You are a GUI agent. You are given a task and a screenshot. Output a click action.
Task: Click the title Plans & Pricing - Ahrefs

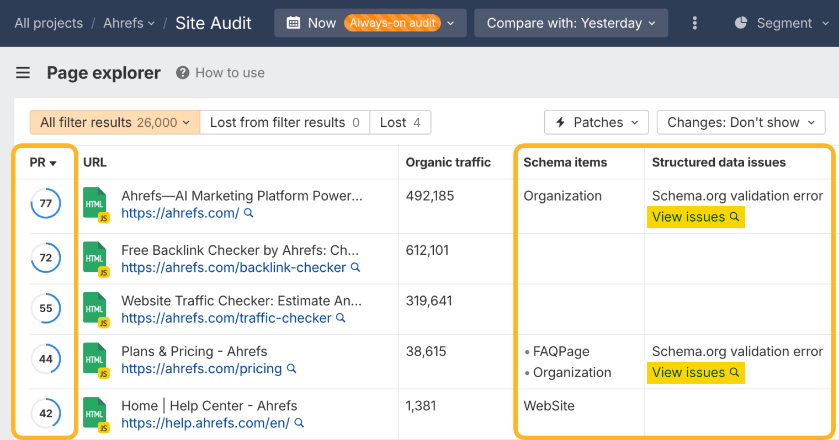(x=194, y=352)
